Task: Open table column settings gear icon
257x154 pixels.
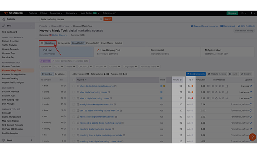Action: [x=230, y=74]
